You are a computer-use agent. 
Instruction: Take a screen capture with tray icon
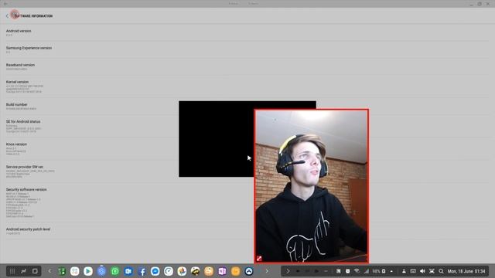point(432,271)
